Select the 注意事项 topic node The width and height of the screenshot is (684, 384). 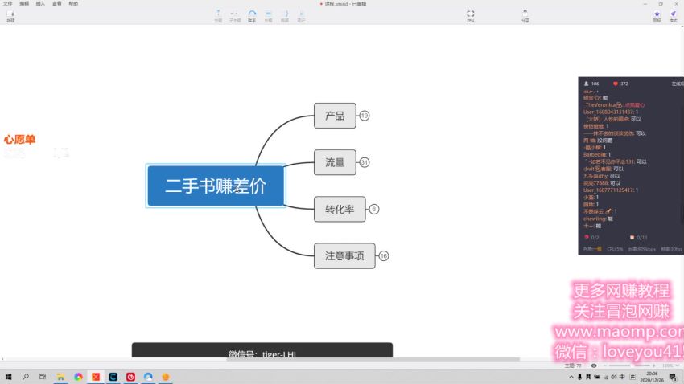point(344,256)
